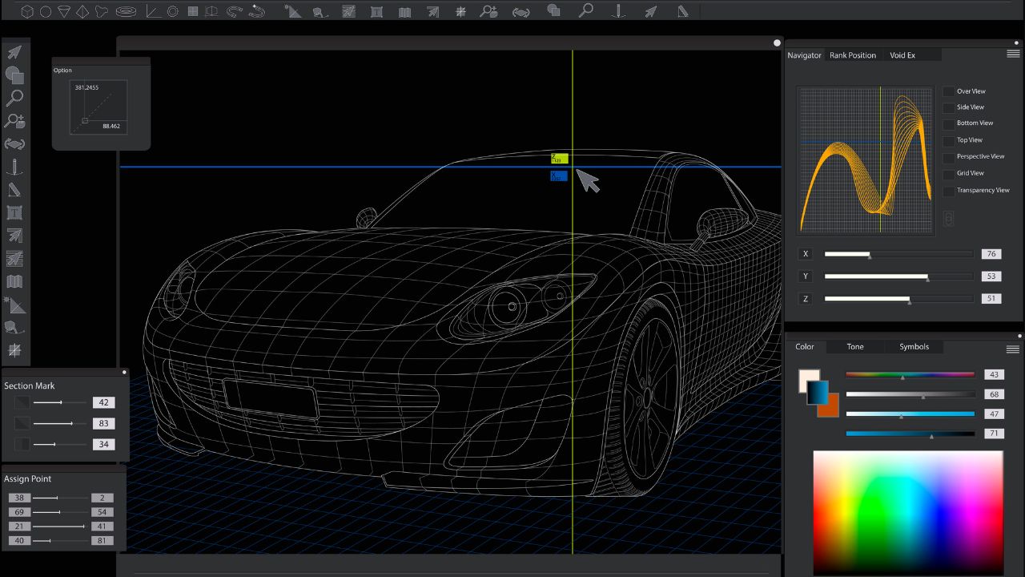Select the text frame tool in left toolbar
The width and height of the screenshot is (1025, 577).
tap(14, 213)
